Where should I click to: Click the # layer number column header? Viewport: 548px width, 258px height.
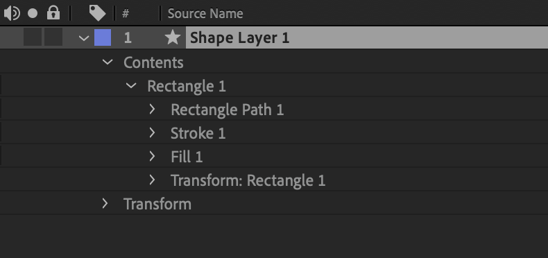tap(126, 14)
